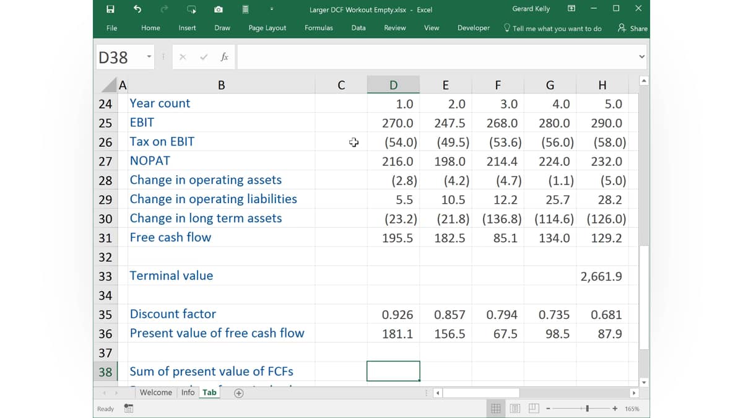Click the calculator icon in quick access toolbar
This screenshot has width=743, height=418.
(246, 9)
